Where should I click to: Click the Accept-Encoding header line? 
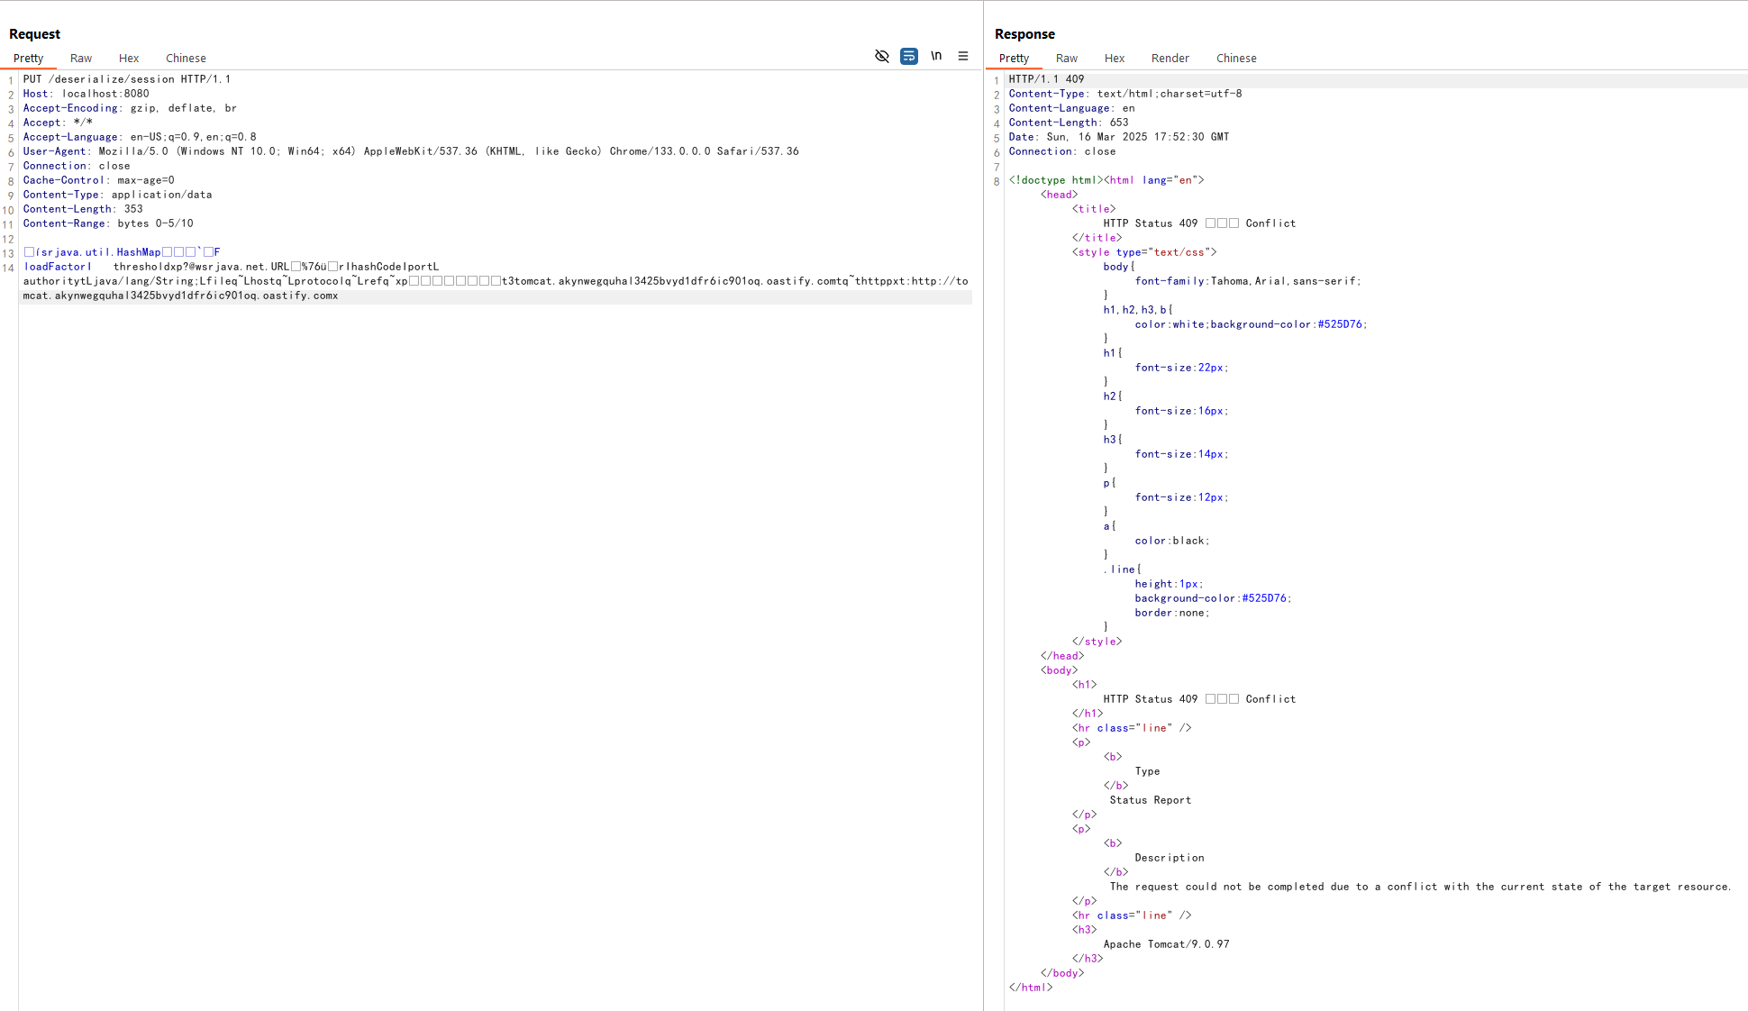click(x=130, y=108)
